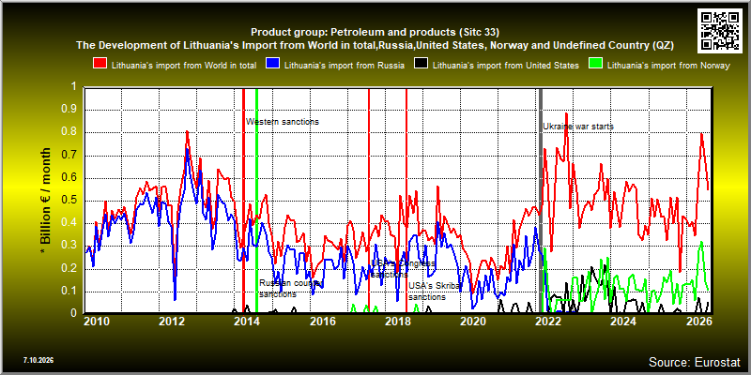Click the y-axis value 0.5
The height and width of the screenshot is (375, 751).
click(x=69, y=201)
